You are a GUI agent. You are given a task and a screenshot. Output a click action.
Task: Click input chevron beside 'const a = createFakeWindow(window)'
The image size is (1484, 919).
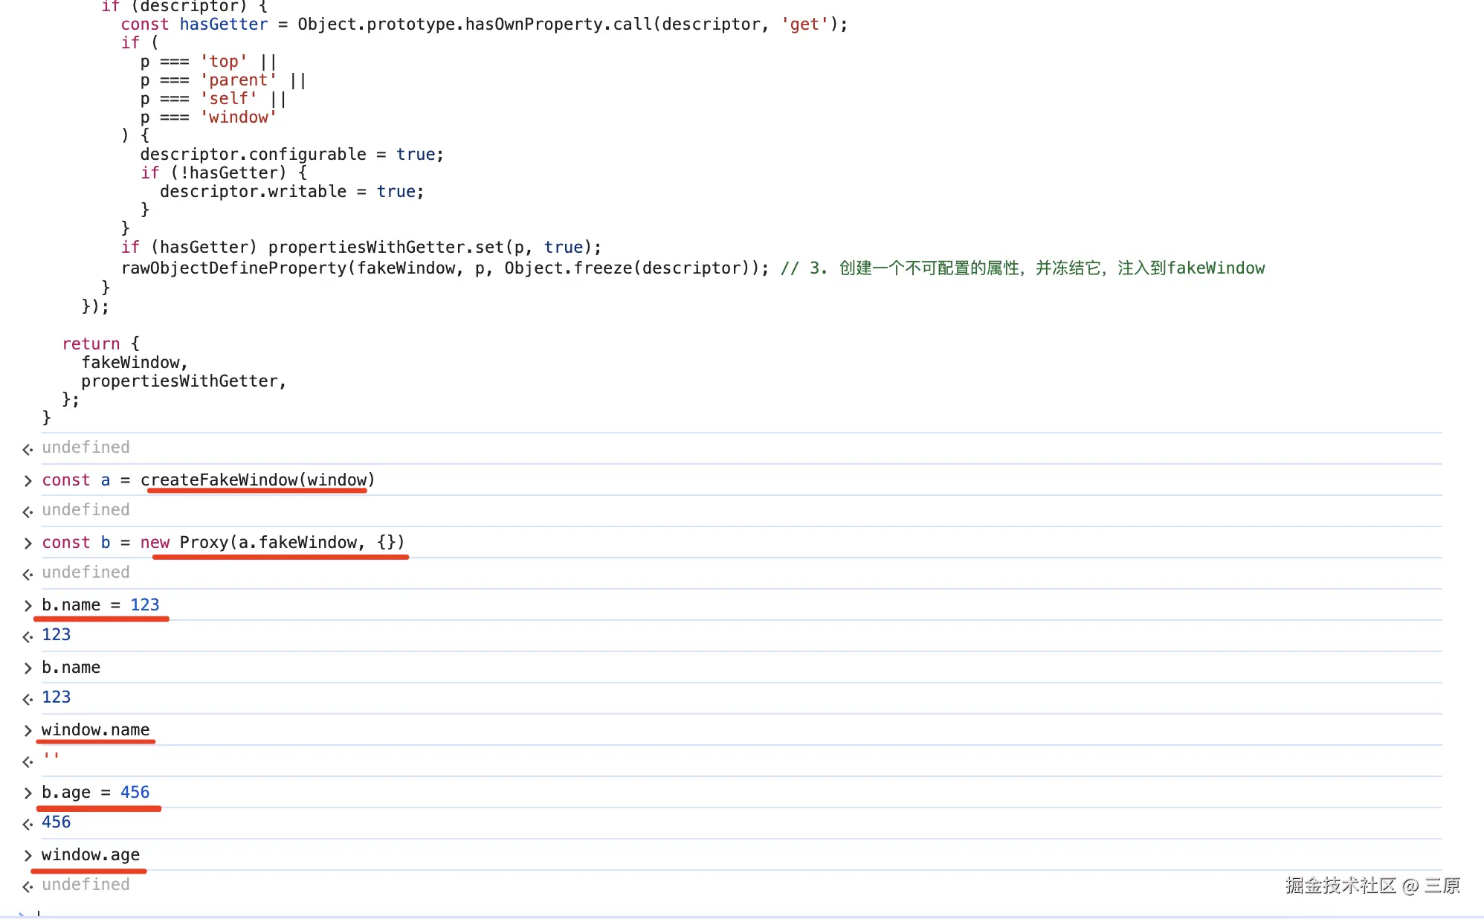click(x=28, y=481)
